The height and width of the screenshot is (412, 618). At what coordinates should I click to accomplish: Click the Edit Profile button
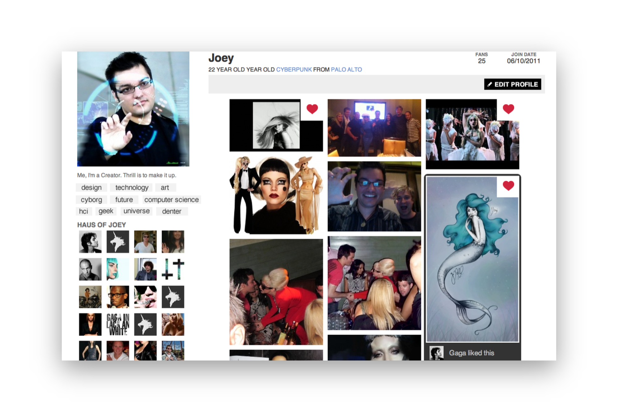(x=512, y=84)
